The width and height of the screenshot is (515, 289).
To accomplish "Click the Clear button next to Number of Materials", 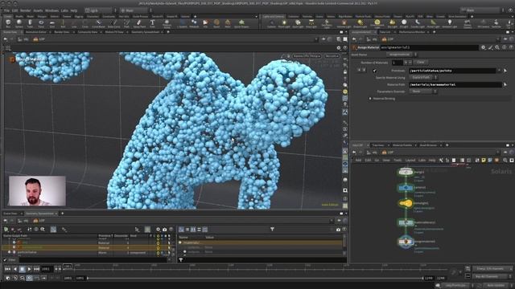I will (x=421, y=63).
